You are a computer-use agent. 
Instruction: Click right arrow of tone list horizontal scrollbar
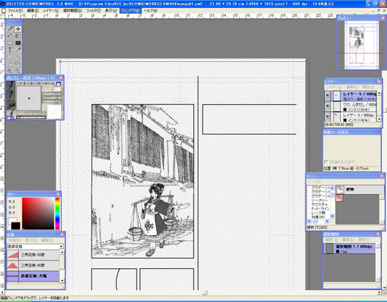click(327, 221)
